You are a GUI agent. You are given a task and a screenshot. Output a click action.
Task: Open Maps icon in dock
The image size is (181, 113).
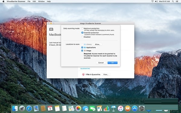tap(71, 108)
